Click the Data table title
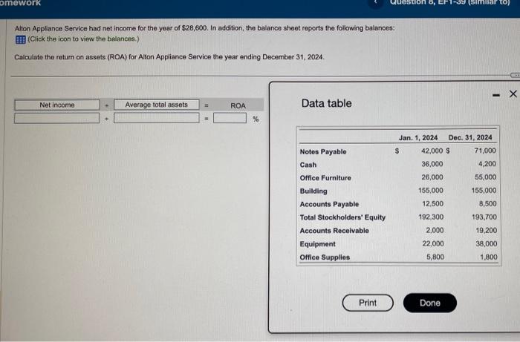The image size is (520, 342). 326,103
